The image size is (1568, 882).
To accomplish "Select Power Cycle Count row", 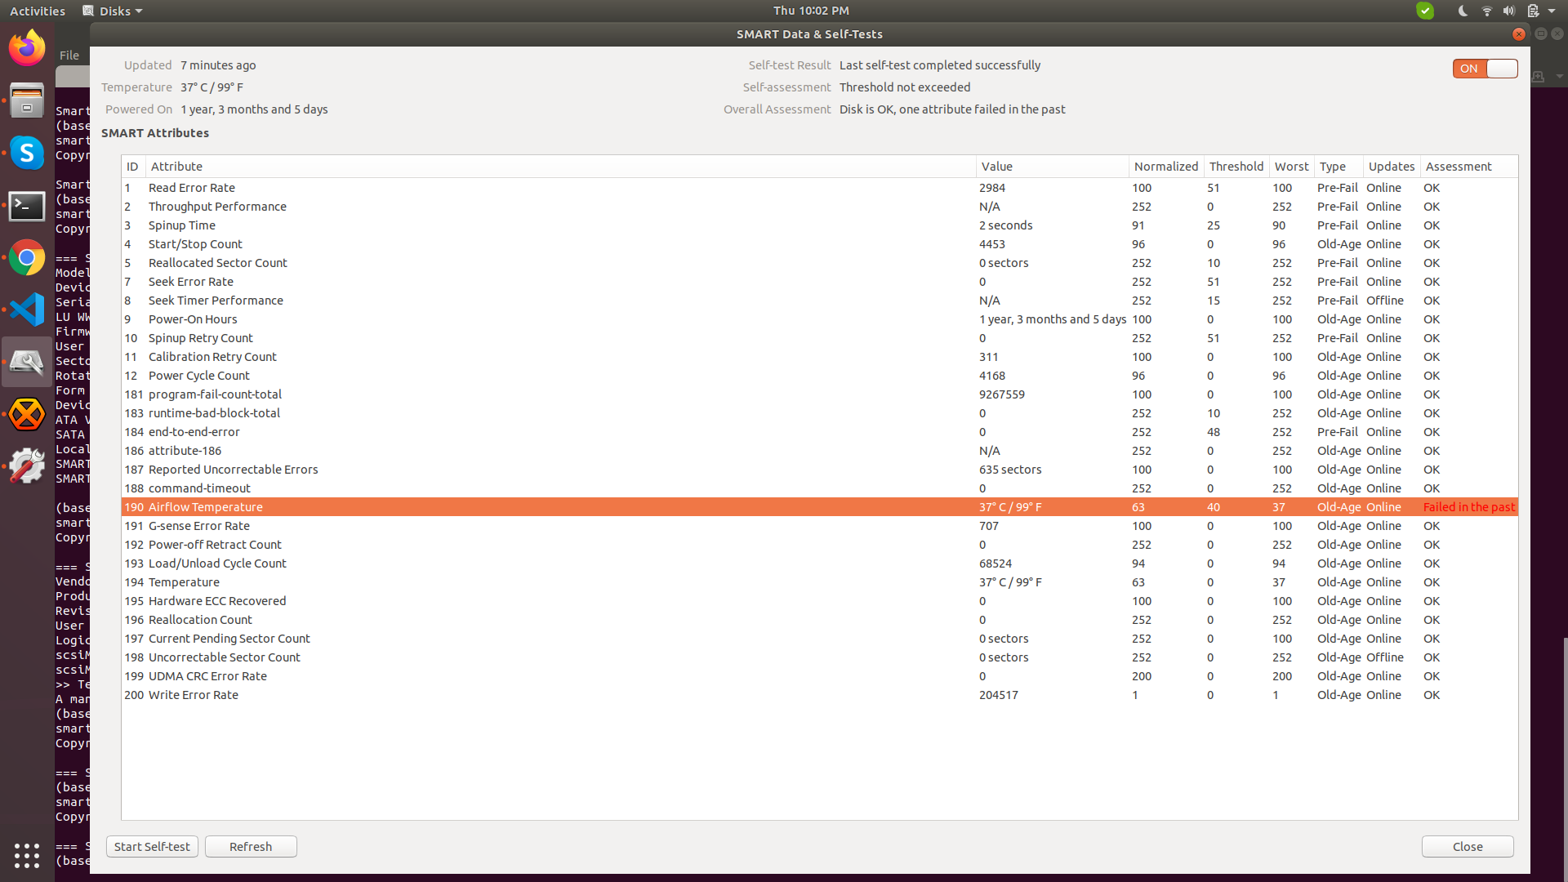I will pos(820,376).
